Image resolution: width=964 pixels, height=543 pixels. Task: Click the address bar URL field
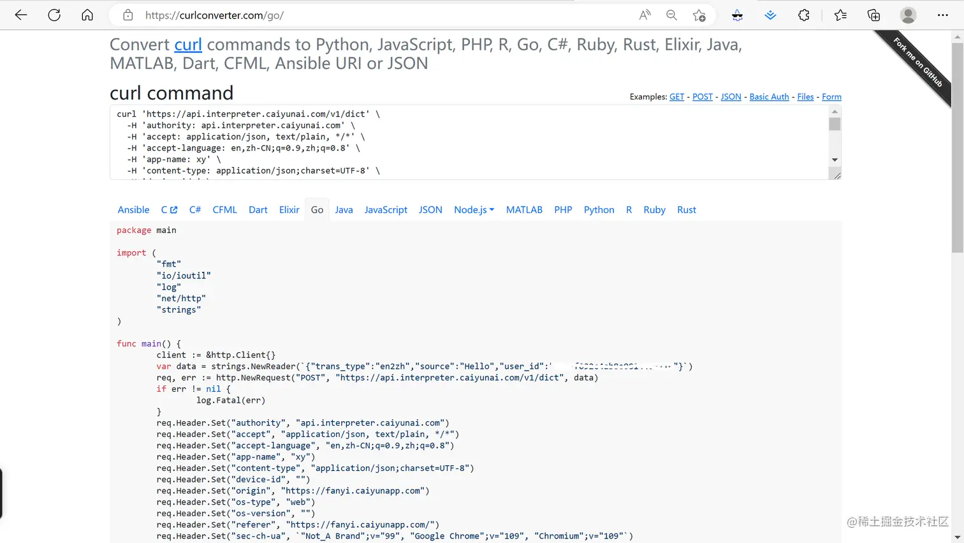383,15
